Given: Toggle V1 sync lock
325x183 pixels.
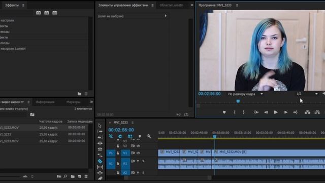Looking at the screenshot, I should 133,153.
